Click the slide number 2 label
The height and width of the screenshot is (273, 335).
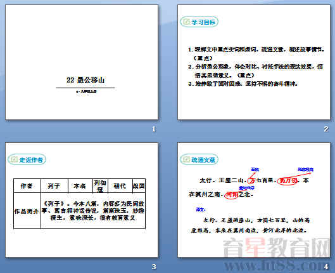click(x=326, y=129)
